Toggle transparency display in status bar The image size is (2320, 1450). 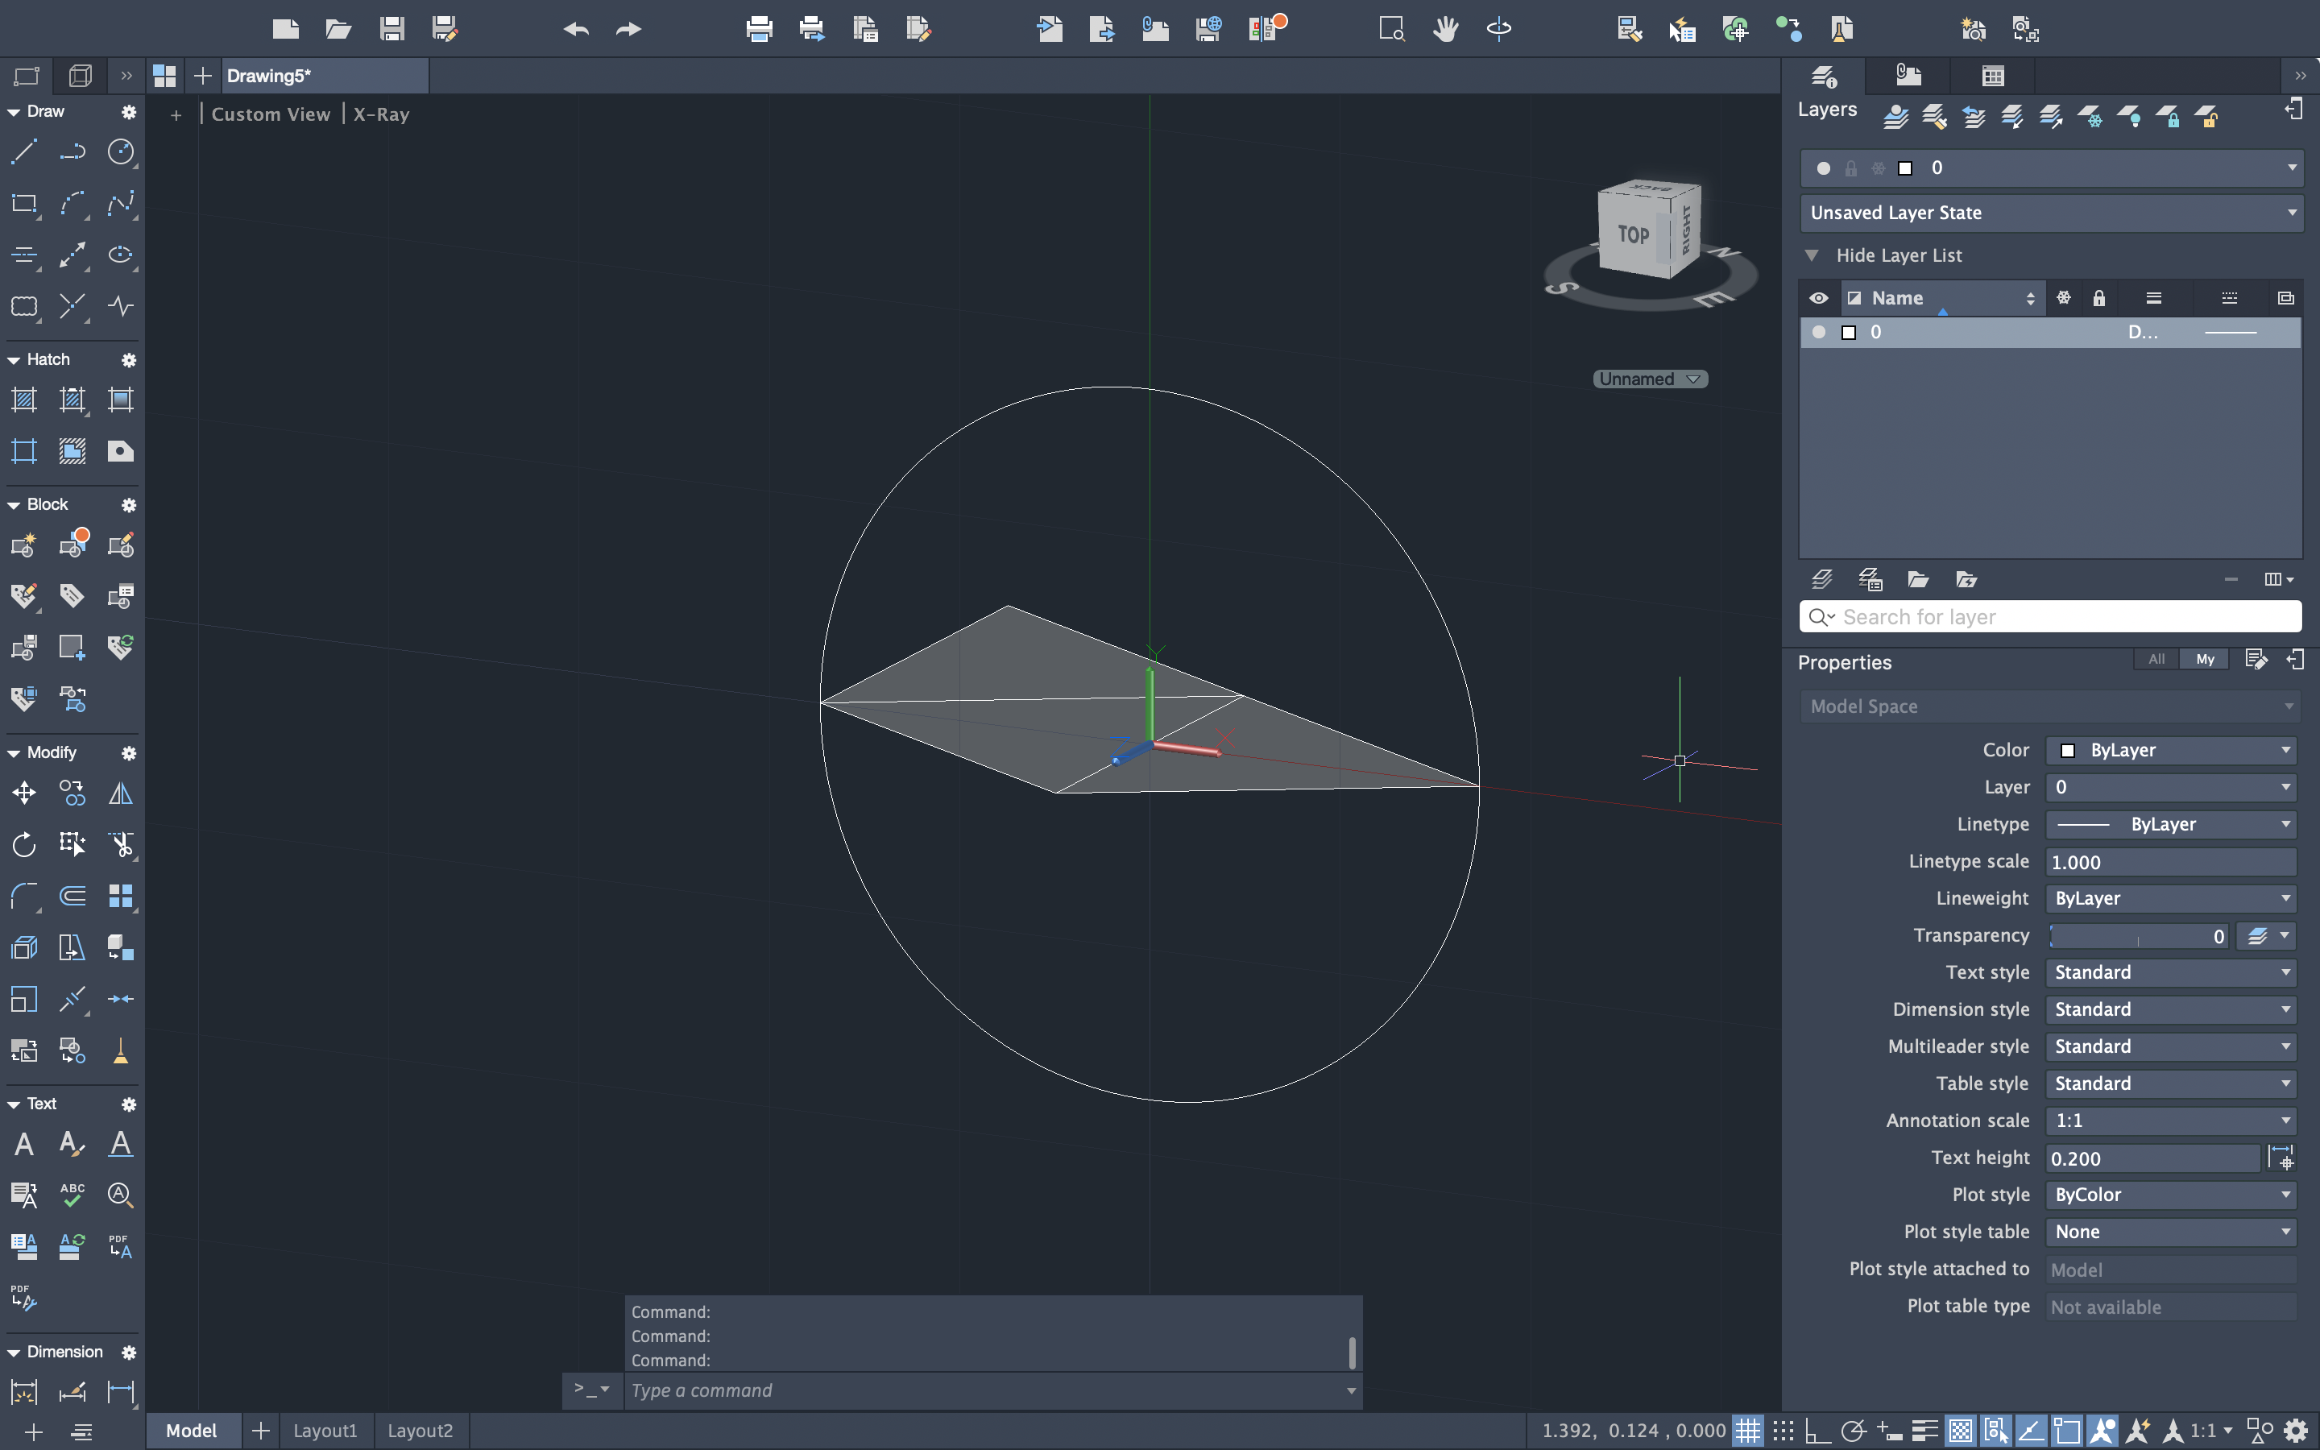pos(1961,1431)
